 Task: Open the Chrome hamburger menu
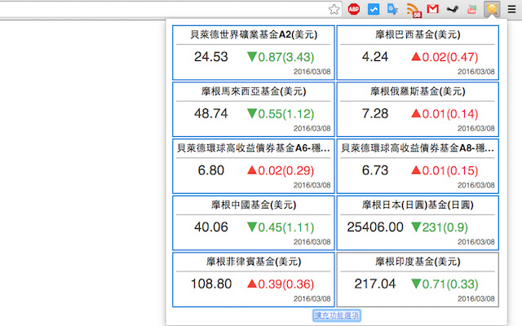coord(511,9)
